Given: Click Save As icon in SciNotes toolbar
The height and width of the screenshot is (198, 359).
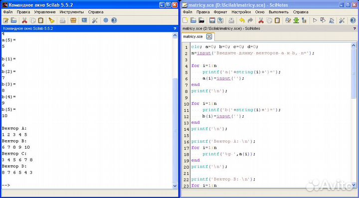Looking at the screenshot, I should [x=220, y=20].
